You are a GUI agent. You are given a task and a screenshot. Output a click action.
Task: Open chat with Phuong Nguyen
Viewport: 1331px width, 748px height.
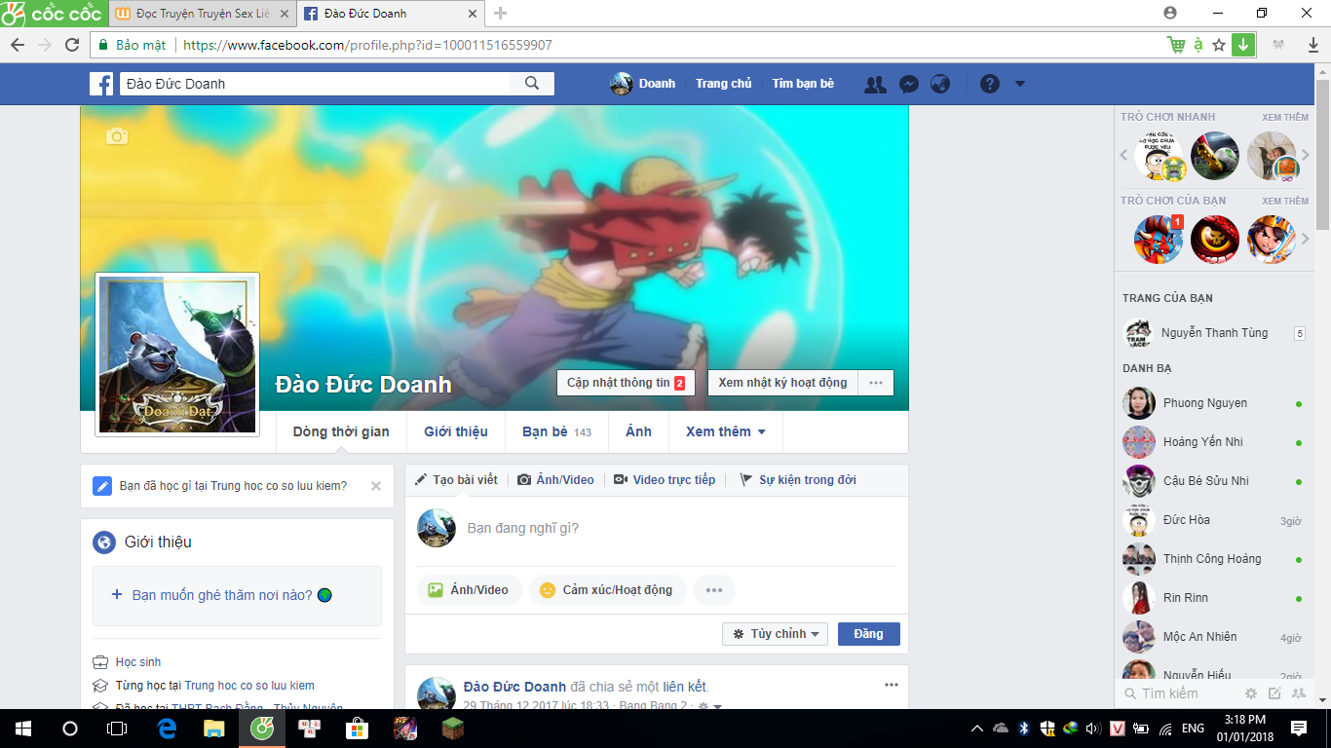1214,403
